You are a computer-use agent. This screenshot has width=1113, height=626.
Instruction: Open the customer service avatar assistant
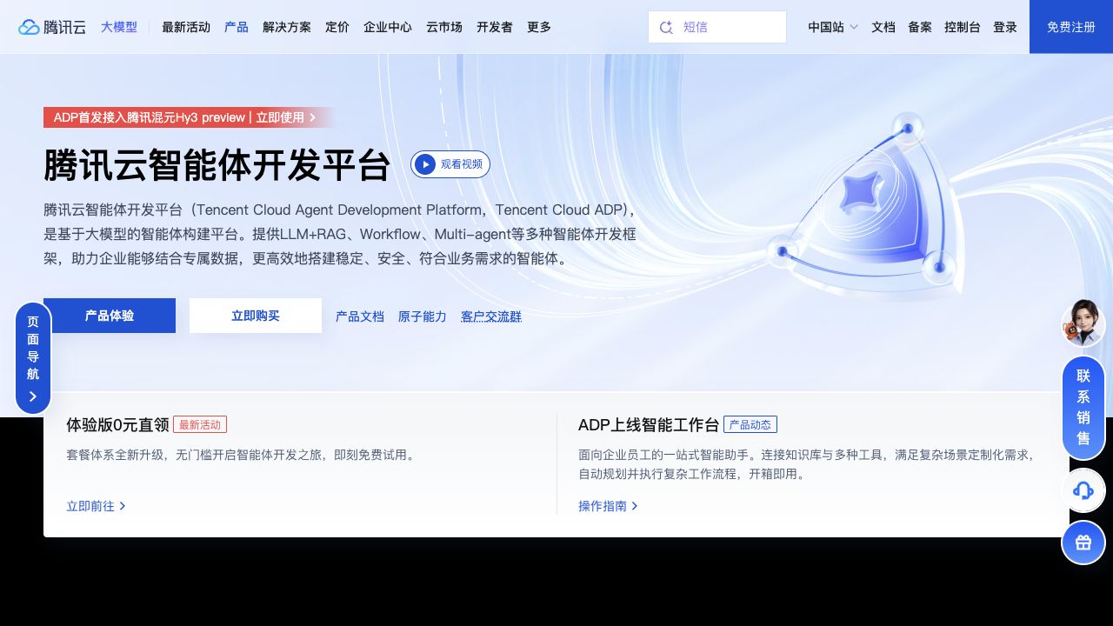point(1083,323)
